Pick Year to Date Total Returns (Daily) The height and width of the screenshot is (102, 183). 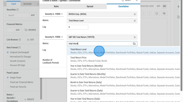coord(123,100)
